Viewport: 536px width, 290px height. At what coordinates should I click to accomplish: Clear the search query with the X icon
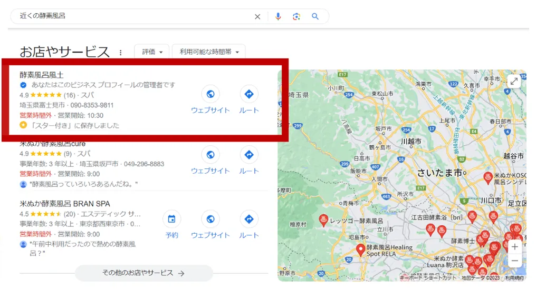tap(257, 16)
